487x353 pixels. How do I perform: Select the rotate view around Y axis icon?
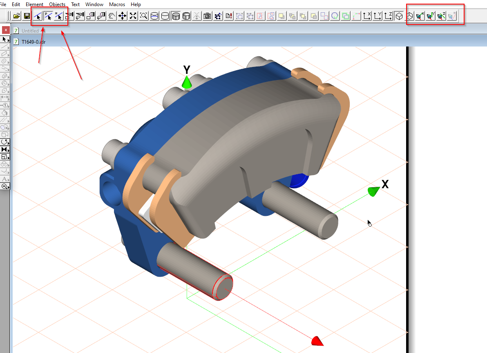[430, 16]
